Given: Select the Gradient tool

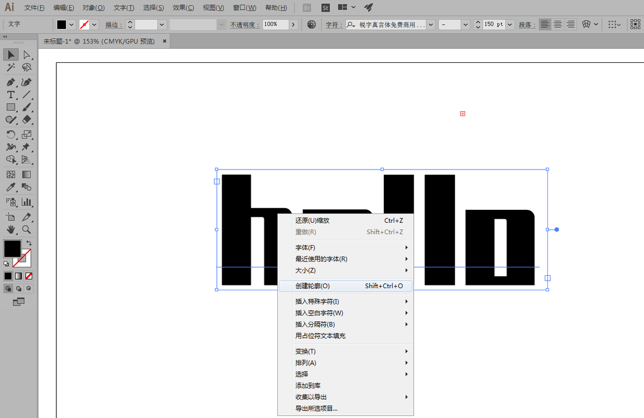Looking at the screenshot, I should (x=26, y=174).
